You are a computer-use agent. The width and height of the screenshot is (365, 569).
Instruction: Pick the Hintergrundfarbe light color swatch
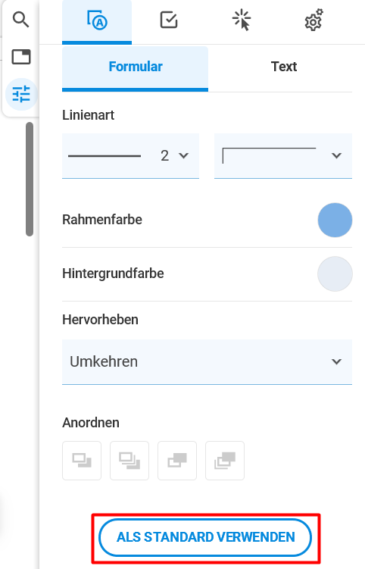(x=335, y=274)
